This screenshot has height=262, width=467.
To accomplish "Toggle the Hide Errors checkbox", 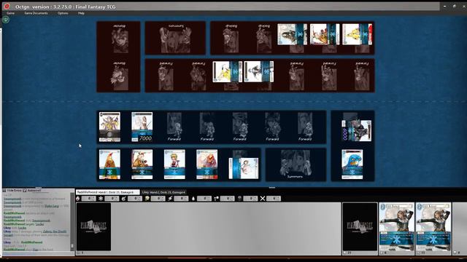I will pos(4,190).
